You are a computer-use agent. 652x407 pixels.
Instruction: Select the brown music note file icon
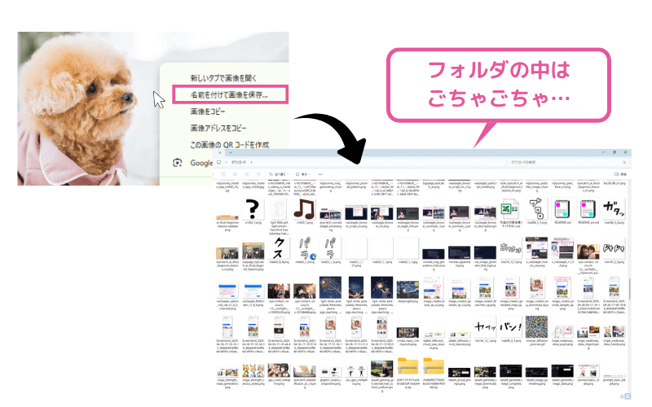[x=304, y=208]
